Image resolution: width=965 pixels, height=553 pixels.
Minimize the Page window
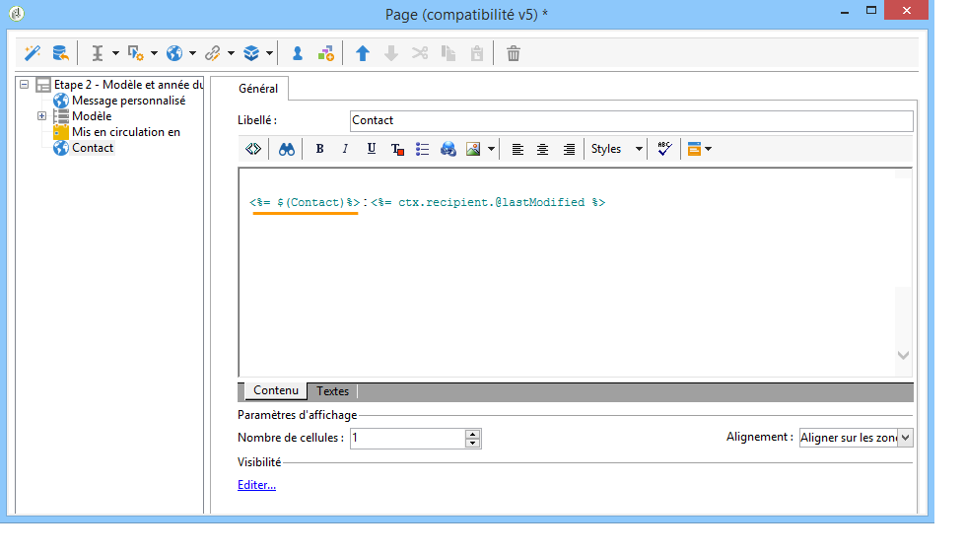pyautogui.click(x=845, y=11)
